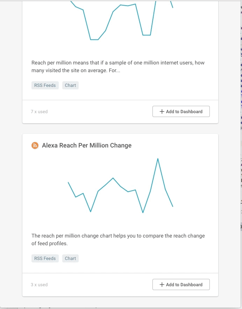Click the flat trough of the upper chart
The height and width of the screenshot is (309, 242).
(x=94, y=40)
